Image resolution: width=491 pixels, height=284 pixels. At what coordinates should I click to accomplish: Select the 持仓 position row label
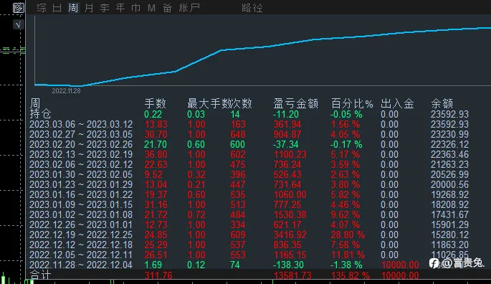pos(40,113)
